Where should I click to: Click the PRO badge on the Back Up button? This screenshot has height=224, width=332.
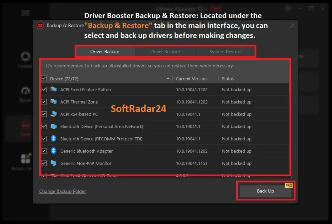point(289,186)
